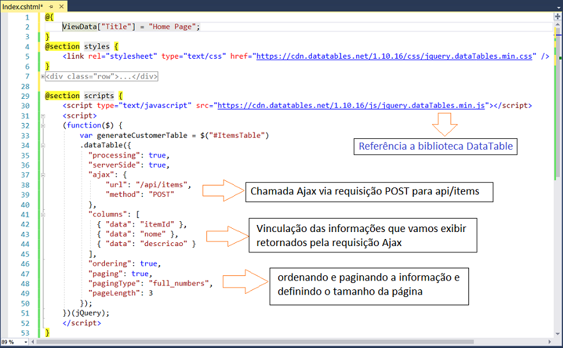
Task: Follow the jquery.dataTables.min.css link
Action: pos(394,56)
